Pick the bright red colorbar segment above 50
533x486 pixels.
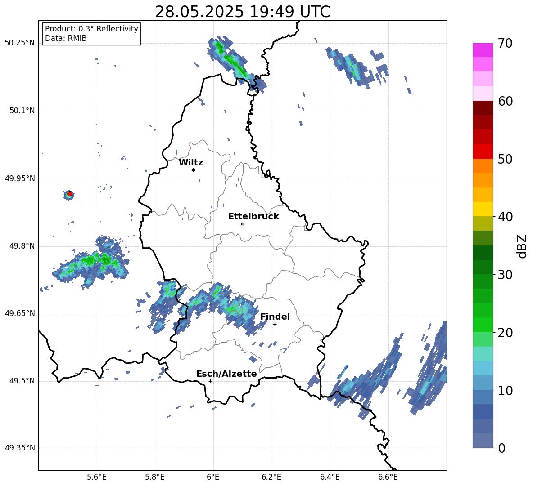483,152
